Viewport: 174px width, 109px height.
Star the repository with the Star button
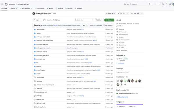tap(135, 14)
